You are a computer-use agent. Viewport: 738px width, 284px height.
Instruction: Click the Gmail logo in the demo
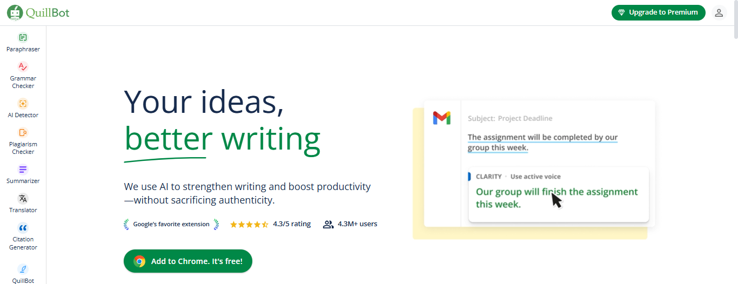[x=441, y=118]
